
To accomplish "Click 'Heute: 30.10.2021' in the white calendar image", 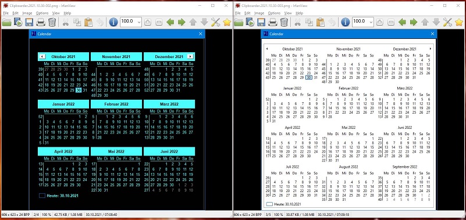I will (287, 204).
